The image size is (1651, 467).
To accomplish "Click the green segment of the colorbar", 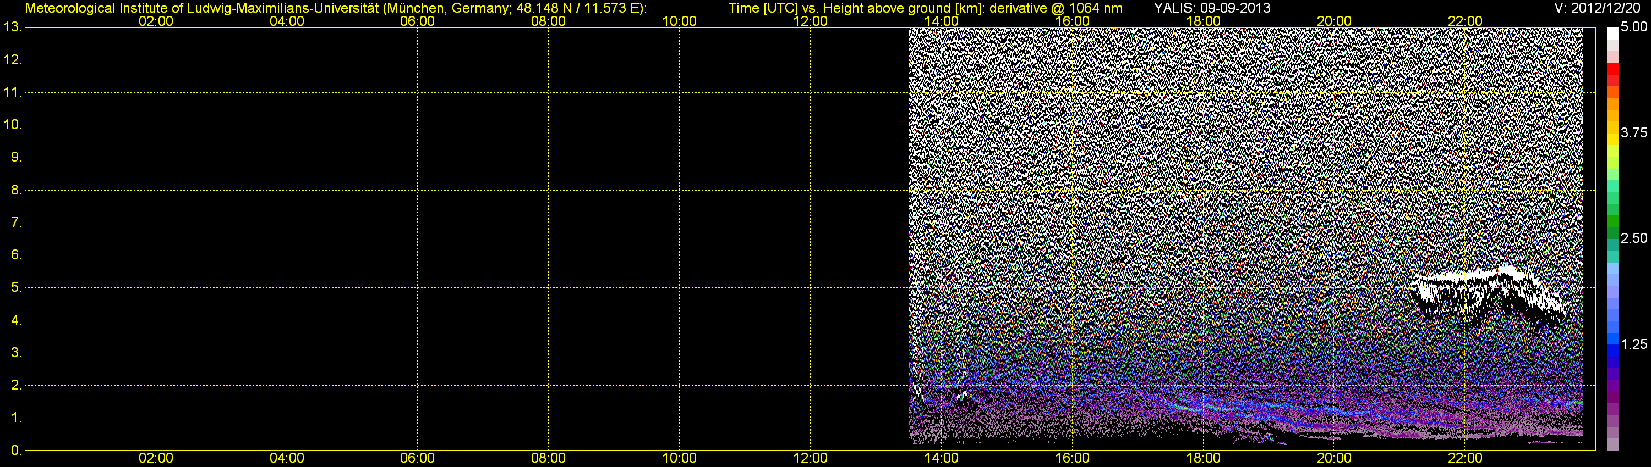I will point(1612,221).
